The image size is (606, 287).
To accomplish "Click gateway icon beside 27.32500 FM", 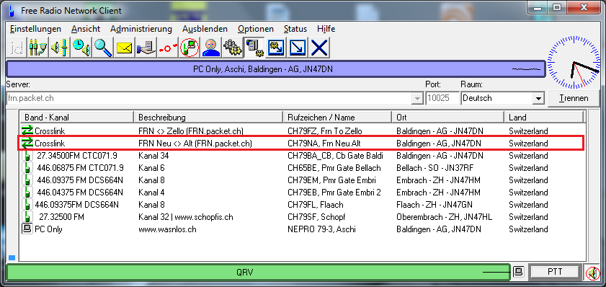I will (x=27, y=216).
